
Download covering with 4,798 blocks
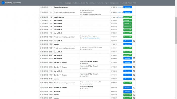click(x=128, y=75)
